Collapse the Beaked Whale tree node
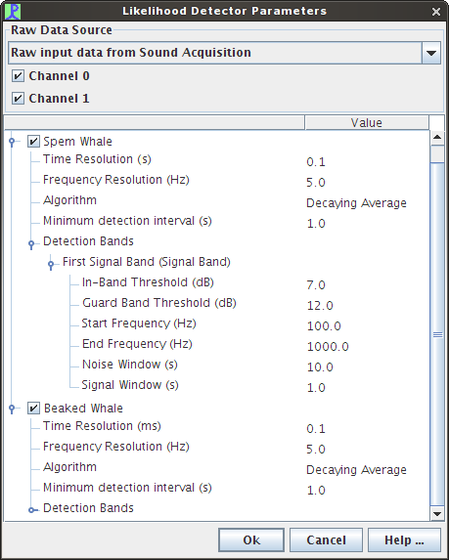 point(12,409)
